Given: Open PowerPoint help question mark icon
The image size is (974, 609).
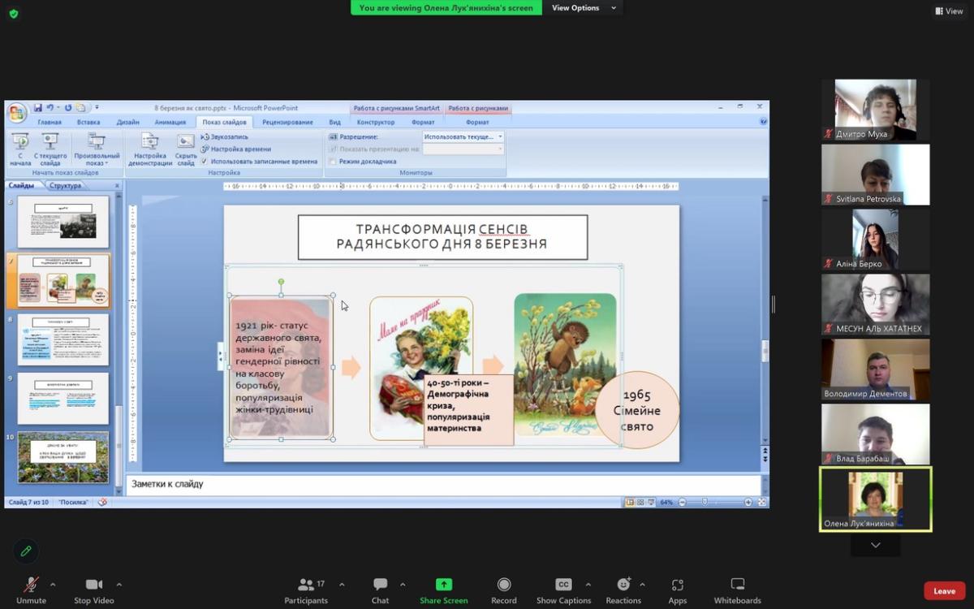Looking at the screenshot, I should [763, 122].
